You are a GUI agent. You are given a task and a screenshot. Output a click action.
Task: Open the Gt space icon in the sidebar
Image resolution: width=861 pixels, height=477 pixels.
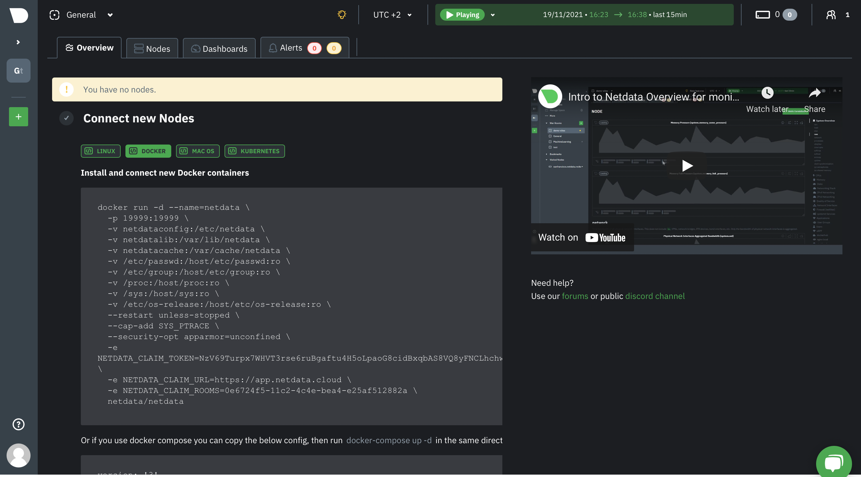click(18, 71)
